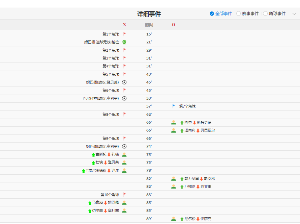Click substitution person icon for 尼格伦 阿亚里
The height and width of the screenshot is (224, 300).
[x=173, y=187]
